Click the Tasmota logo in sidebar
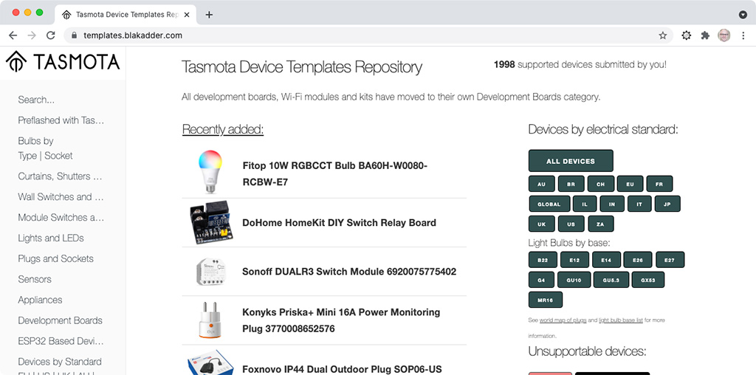The image size is (756, 375). (x=63, y=62)
